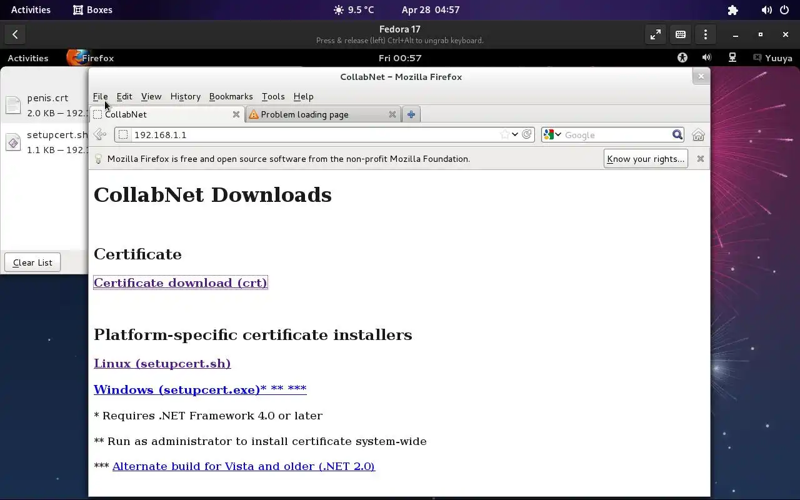Open host power menu icon
Viewport: 800px width, 500px height.
pyautogui.click(x=784, y=10)
